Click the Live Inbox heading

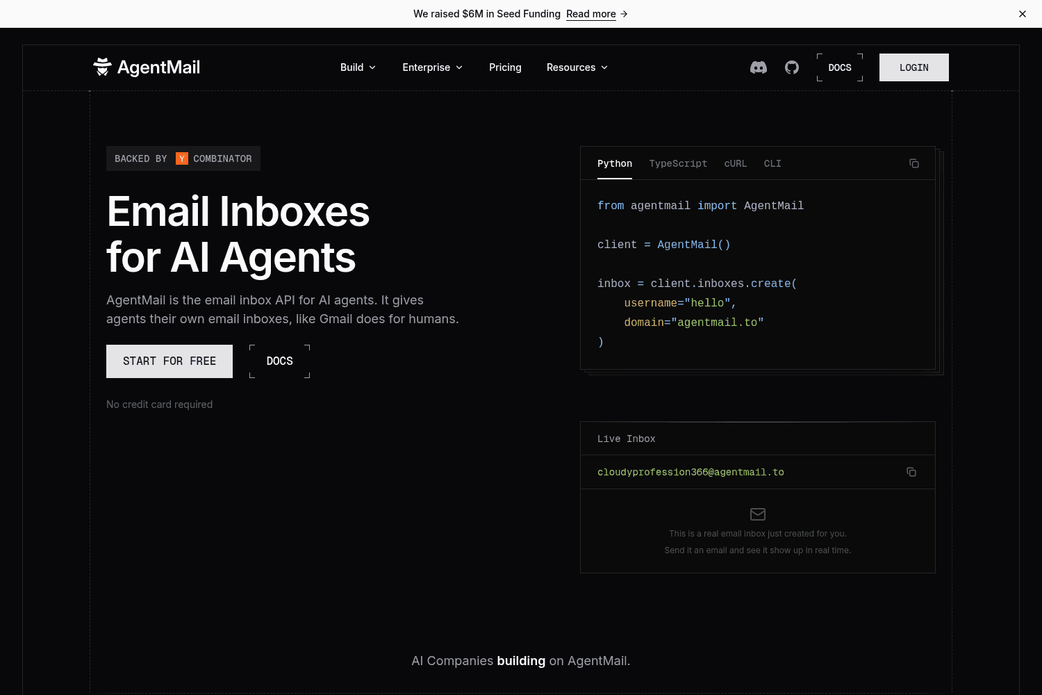click(x=627, y=439)
